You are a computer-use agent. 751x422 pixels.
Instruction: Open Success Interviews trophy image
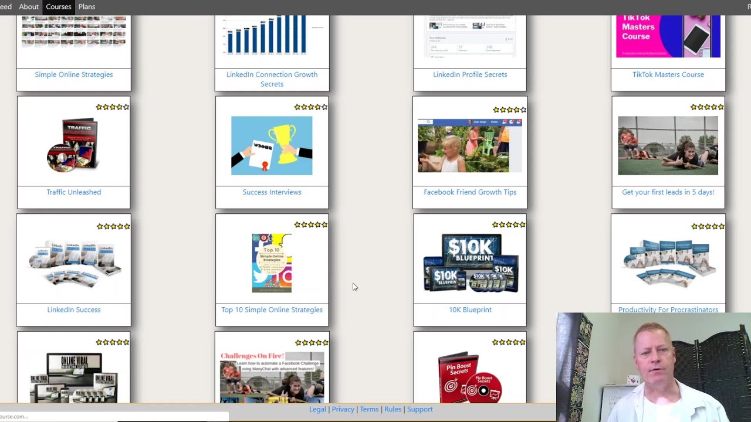(272, 145)
